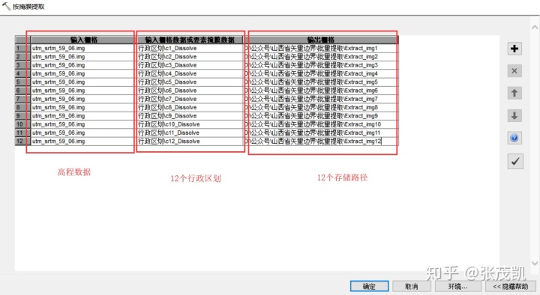Image resolution: width=540 pixels, height=295 pixels.
Task: Select row header number 1
Action: pos(22,48)
